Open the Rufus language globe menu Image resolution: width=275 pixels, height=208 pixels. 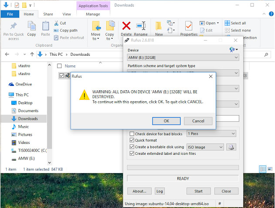[x=234, y=50]
